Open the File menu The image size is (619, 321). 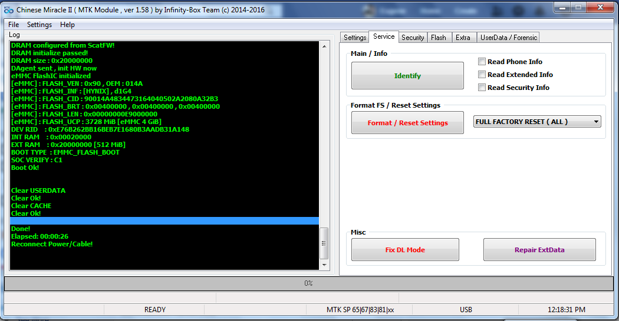pyautogui.click(x=14, y=25)
